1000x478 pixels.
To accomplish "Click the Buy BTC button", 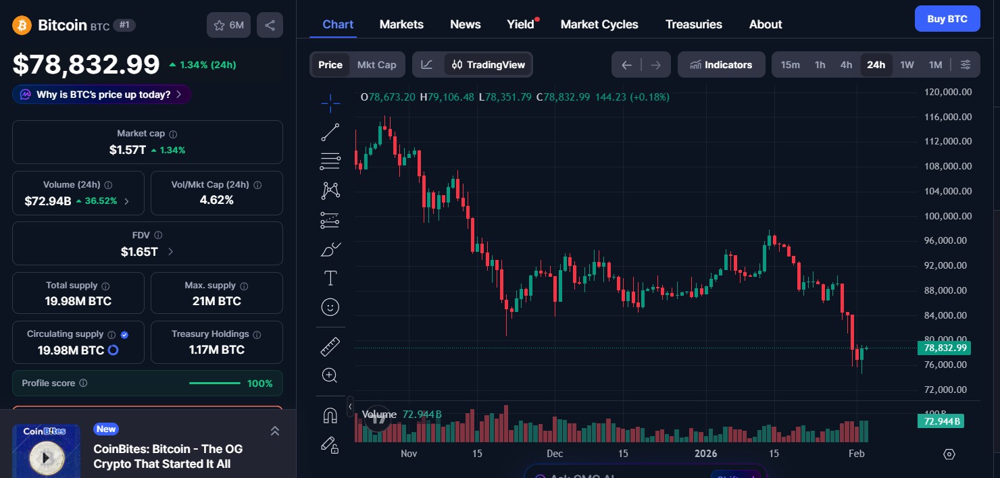I will point(947,18).
